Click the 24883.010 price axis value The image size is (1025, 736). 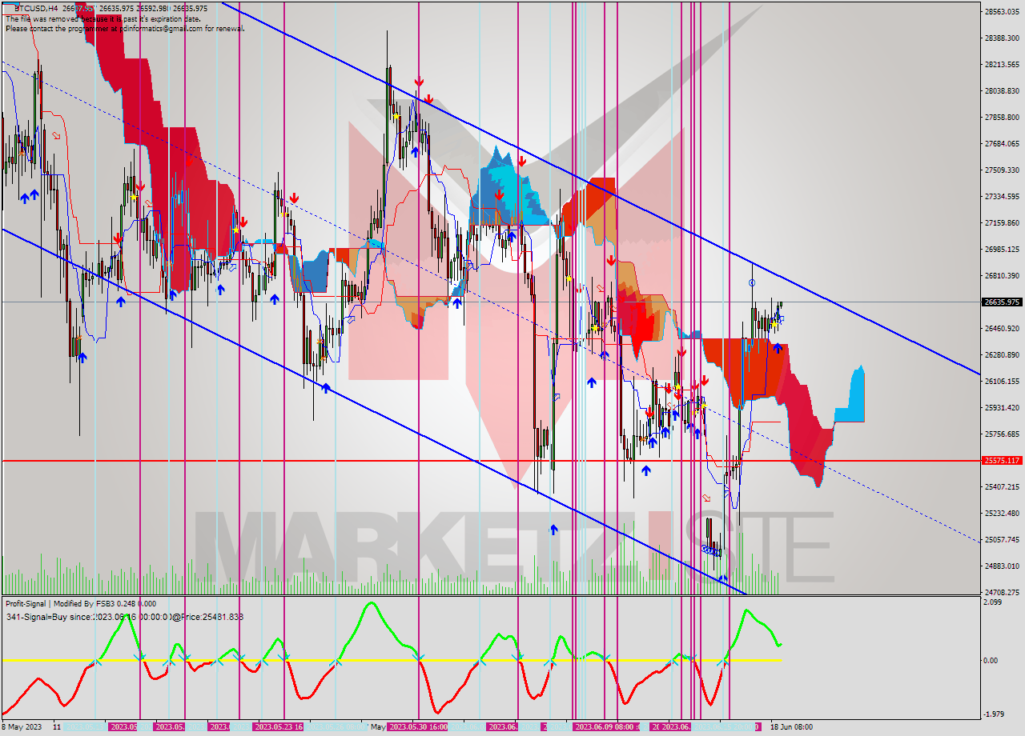(x=1002, y=566)
